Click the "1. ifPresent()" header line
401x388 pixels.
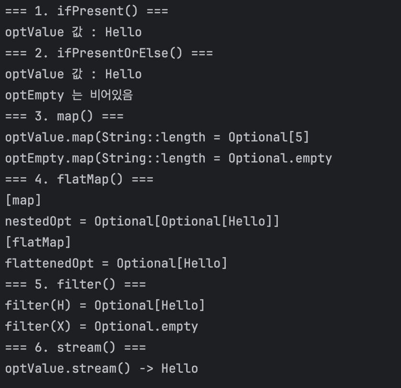pos(86,11)
